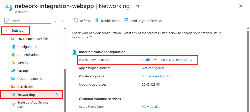Screen dimensions: 250x112
Task: Open the Environment variables settings icon
Action: point(13,39)
